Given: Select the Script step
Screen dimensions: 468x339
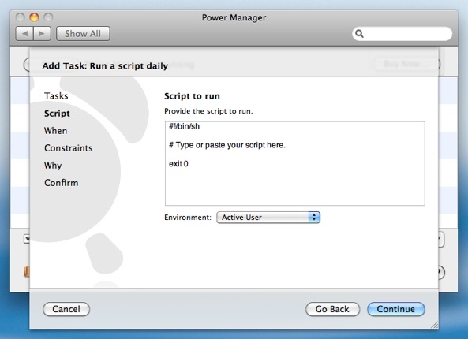Looking at the screenshot, I should coord(57,114).
